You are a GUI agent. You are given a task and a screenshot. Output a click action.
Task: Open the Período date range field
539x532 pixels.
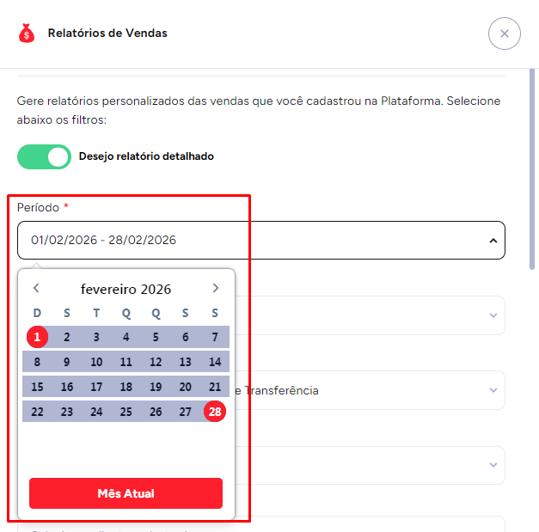click(x=249, y=241)
